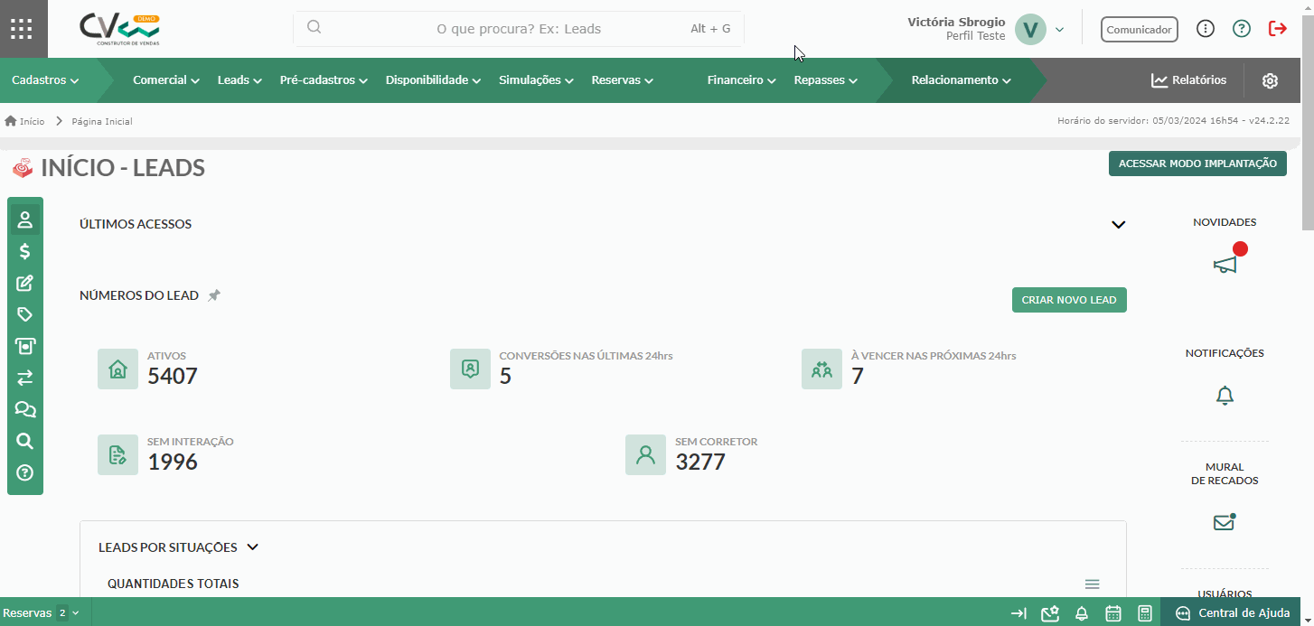Screen dimensions: 1314x626
Task: Open the Simulações menu
Action: coord(537,80)
